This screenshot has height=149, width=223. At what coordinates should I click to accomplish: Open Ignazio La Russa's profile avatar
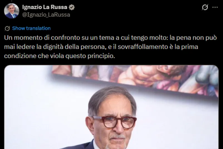(x=11, y=11)
